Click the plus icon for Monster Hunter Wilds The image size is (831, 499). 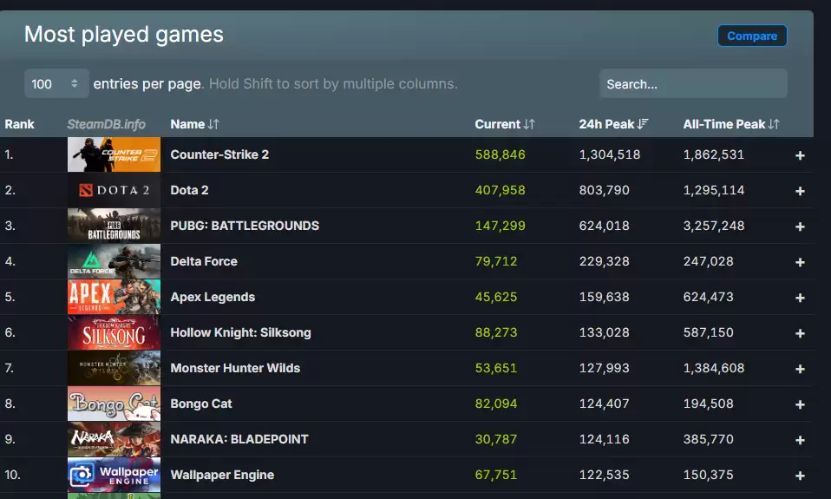800,369
